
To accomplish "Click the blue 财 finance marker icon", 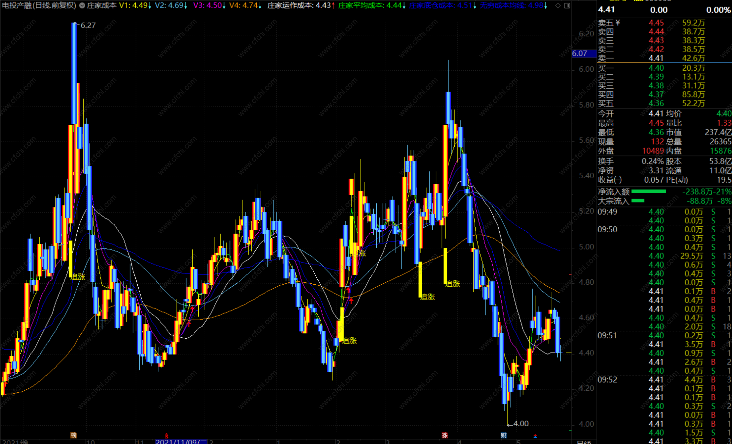I will (x=504, y=435).
